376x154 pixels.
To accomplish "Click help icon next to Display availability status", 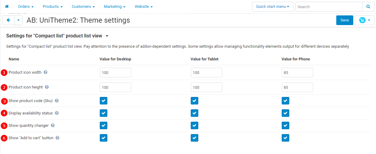I will point(57,113).
